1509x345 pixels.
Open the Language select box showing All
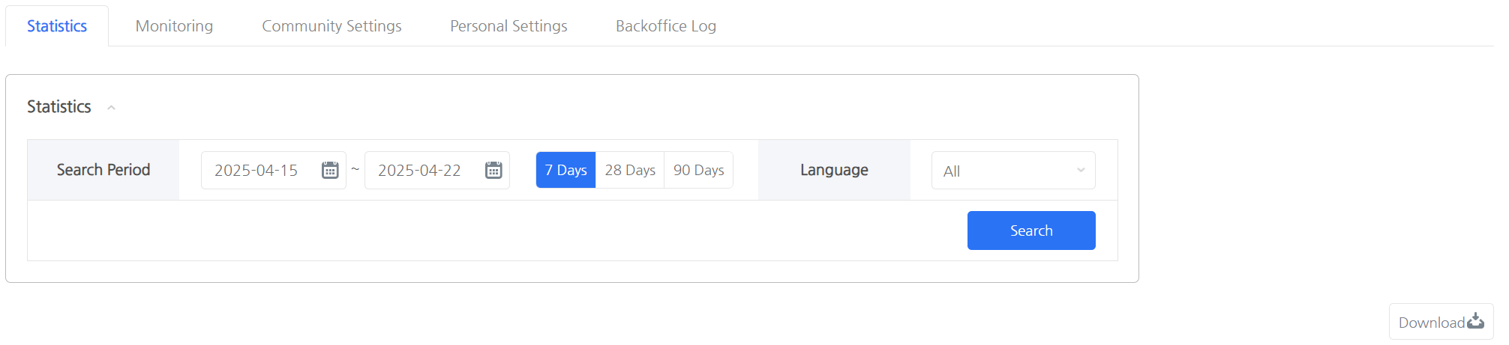1005,171
